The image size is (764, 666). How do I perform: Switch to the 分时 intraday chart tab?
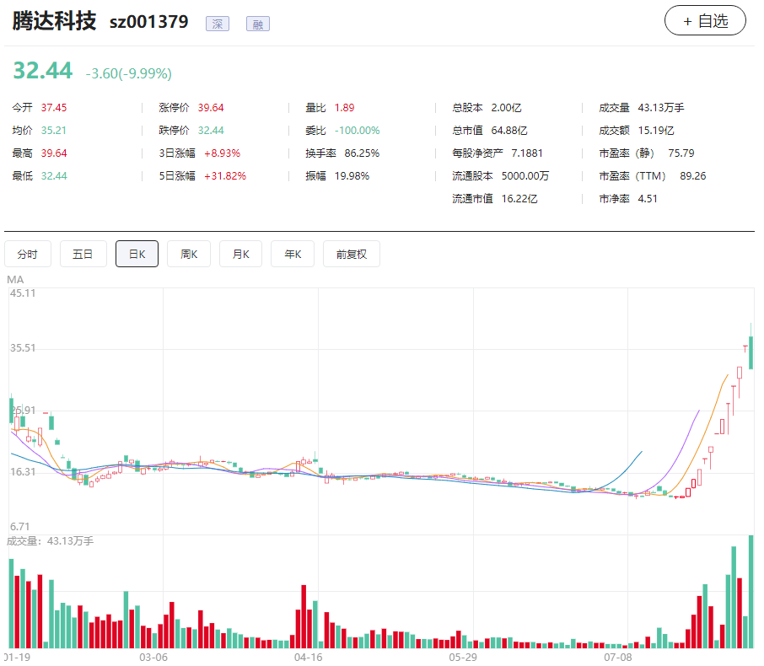[27, 254]
